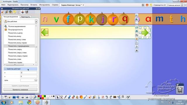Viewport: 187px width, 105px height.
Task: Open Property Browser icon
Action: 19,12
